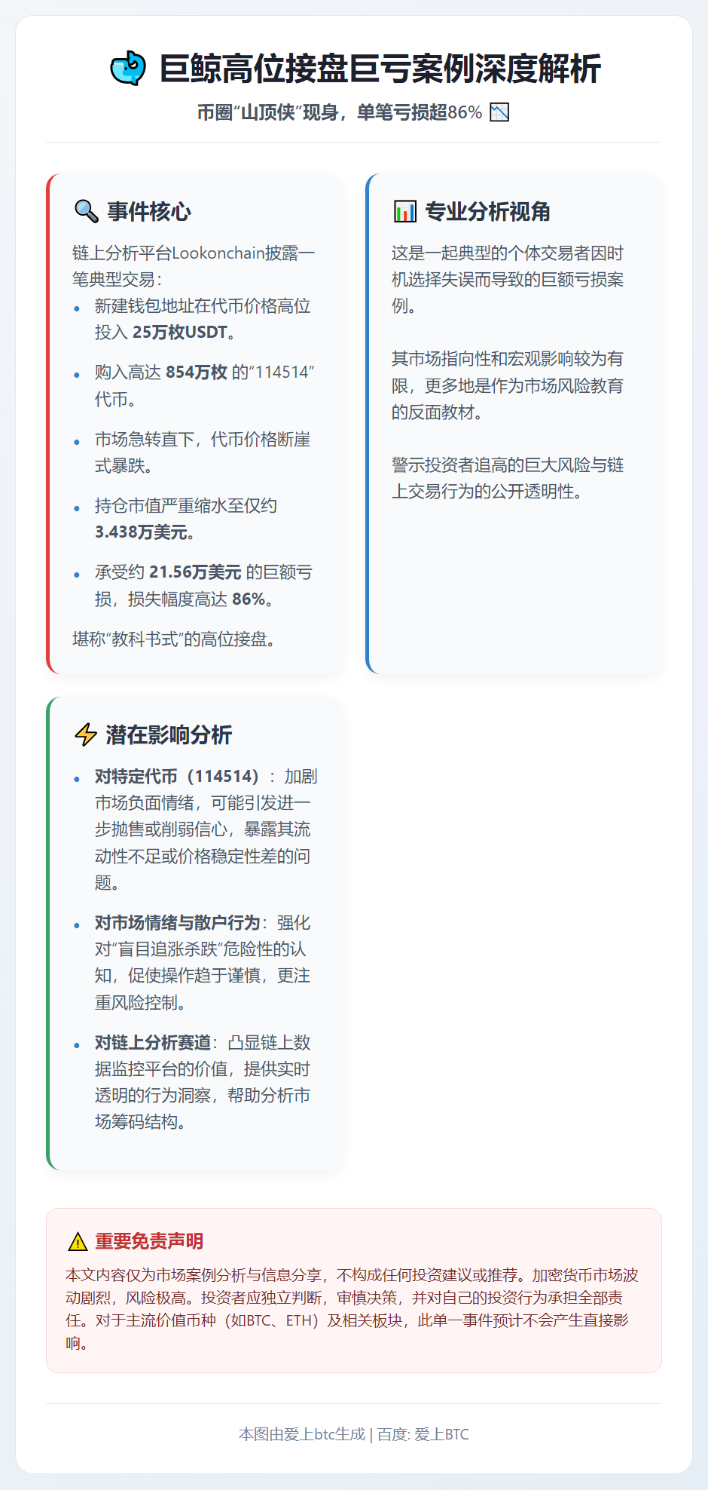Image resolution: width=708 pixels, height=1490 pixels.
Task: Click paragraph starting 这是一起典型的个体交易者
Action: click(508, 280)
